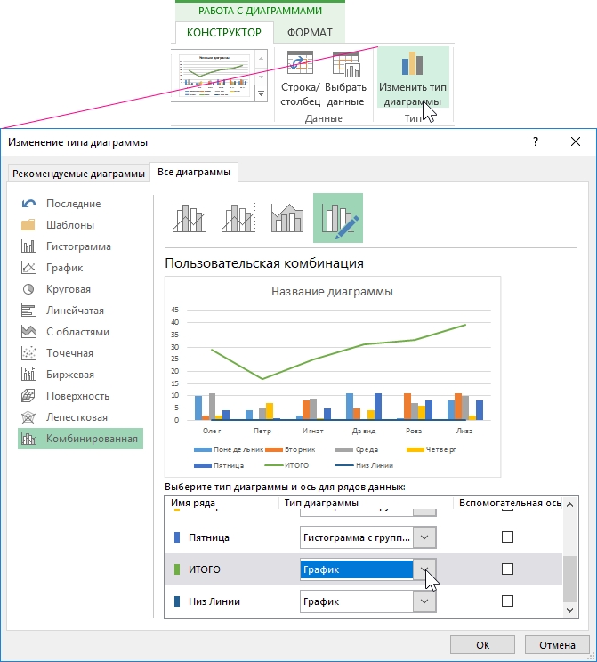This screenshot has height=662, width=597.
Task: Select Биржевая stock chart category
Action: point(69,375)
